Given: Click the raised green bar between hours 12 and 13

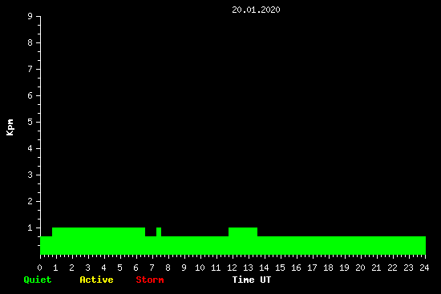Looking at the screenshot, I should (x=243, y=232).
